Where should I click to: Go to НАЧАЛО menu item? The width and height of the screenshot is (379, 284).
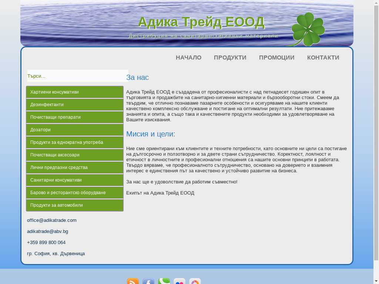coord(188,57)
